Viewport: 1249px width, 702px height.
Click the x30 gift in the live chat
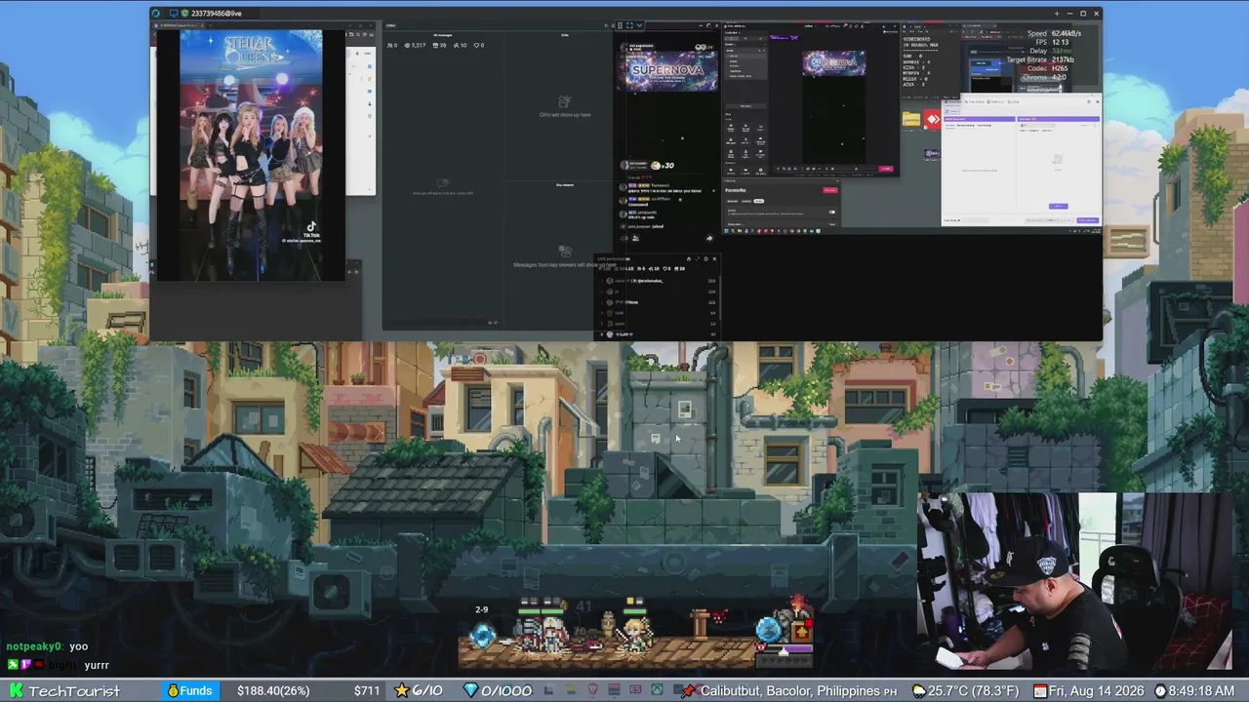coord(663,165)
